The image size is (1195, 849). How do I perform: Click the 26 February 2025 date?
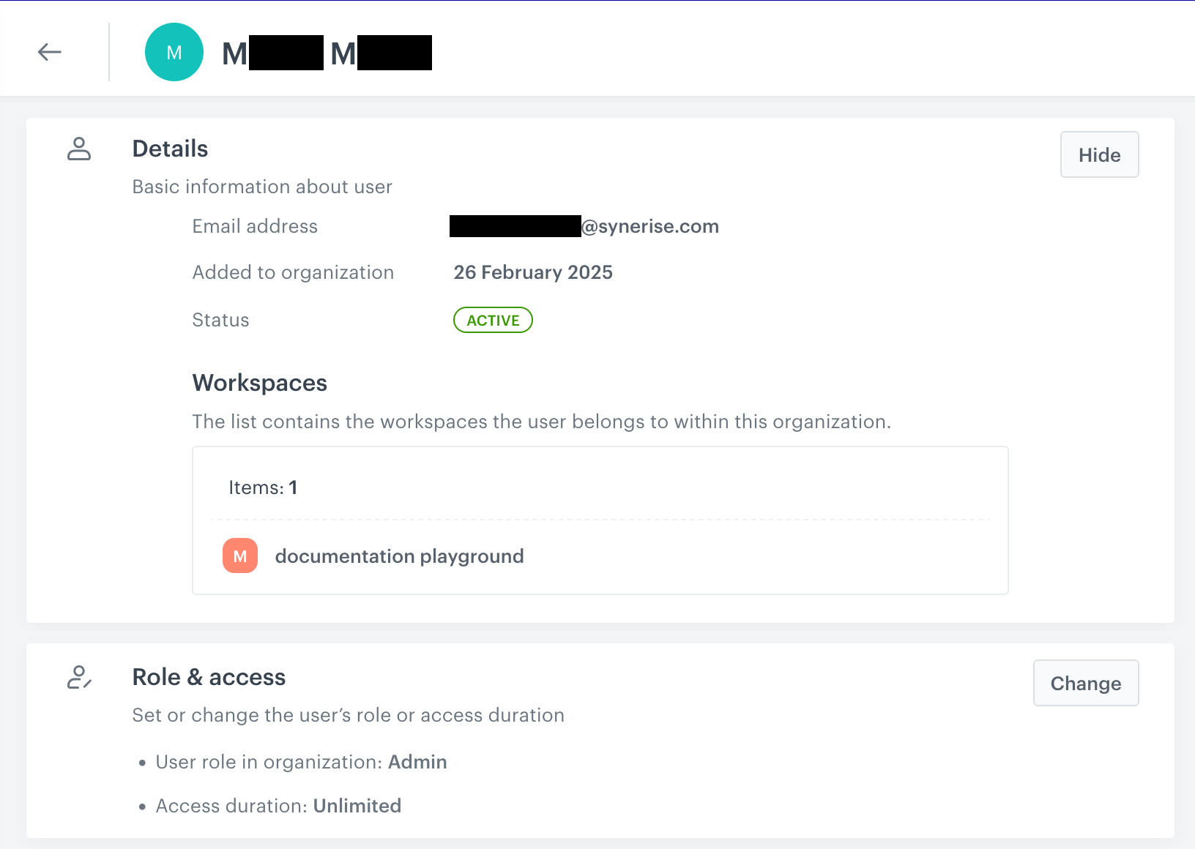pos(533,272)
